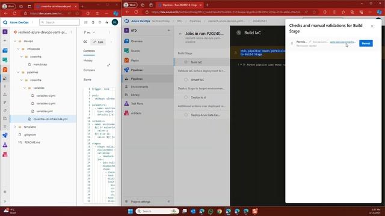Open the service connection link in checks panel

pyautogui.click(x=342, y=42)
